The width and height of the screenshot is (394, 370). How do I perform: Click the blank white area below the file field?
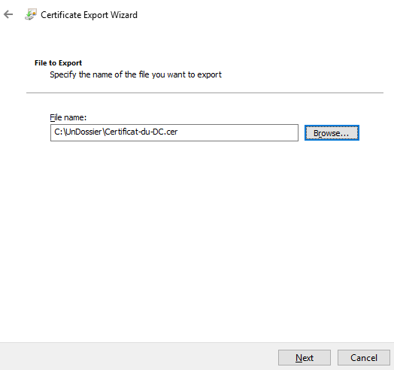coord(197,239)
